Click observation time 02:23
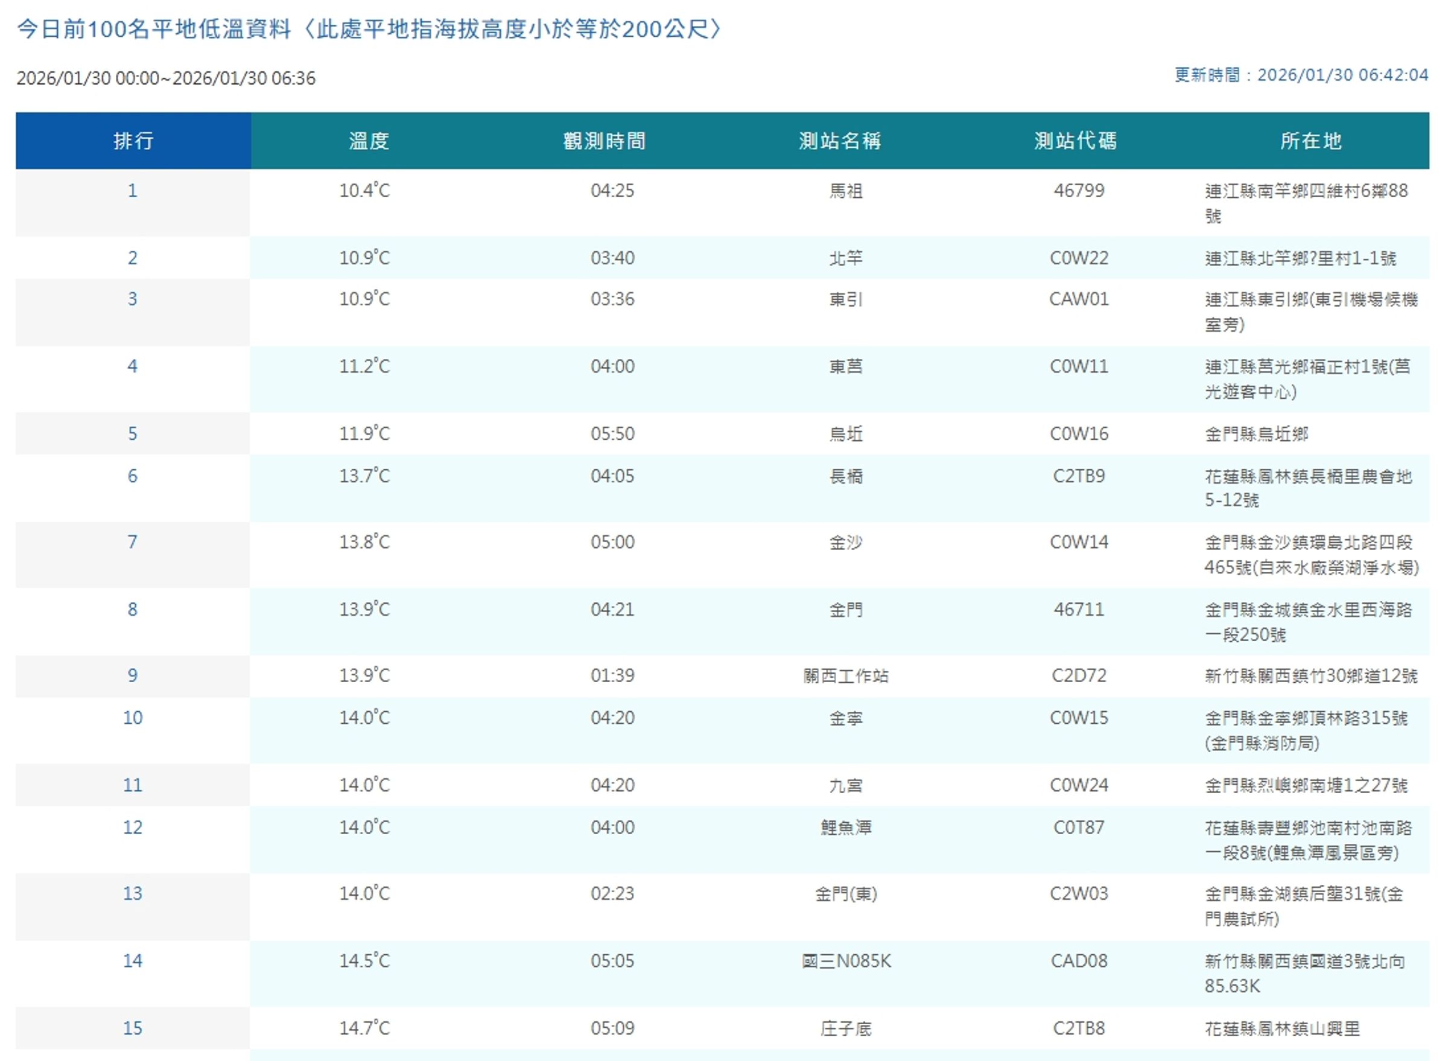Image resolution: width=1448 pixels, height=1061 pixels. (612, 894)
